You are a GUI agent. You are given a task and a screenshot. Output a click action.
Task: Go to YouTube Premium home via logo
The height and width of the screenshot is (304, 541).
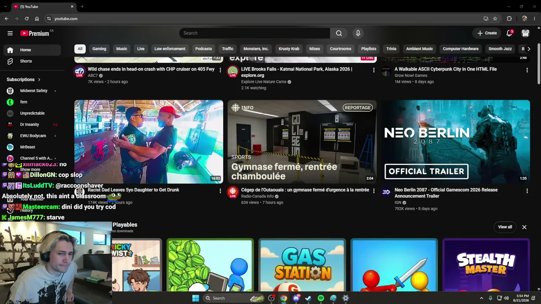click(x=35, y=33)
